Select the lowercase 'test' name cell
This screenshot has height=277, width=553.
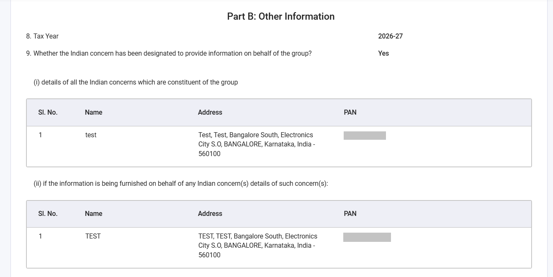pyautogui.click(x=91, y=135)
